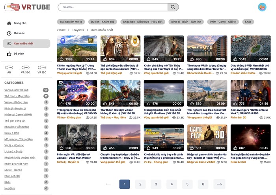Click like icon showing 541 on roller coaster video

[x=105, y=104]
